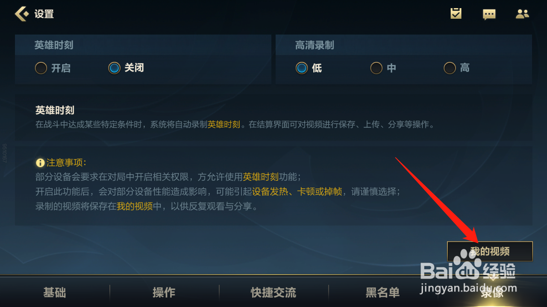
Task: Open the friends icon at top right
Action: coord(522,14)
